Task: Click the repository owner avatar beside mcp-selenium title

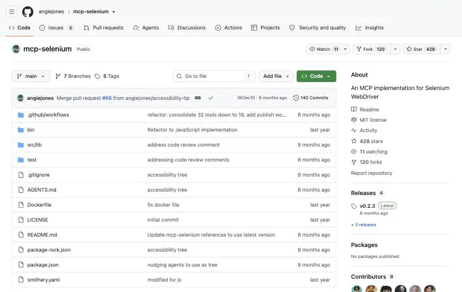Action: click(16, 49)
